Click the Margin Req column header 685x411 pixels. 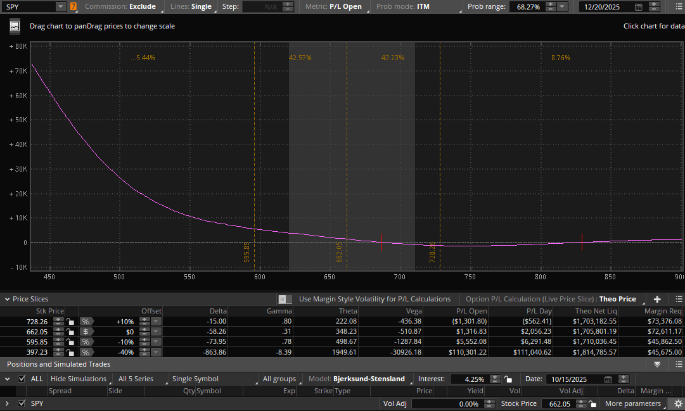[663, 311]
